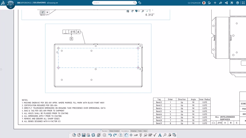Viewport: 246px width, 138px height.
Task: Click the Direction column header
Action: [x=182, y=99]
